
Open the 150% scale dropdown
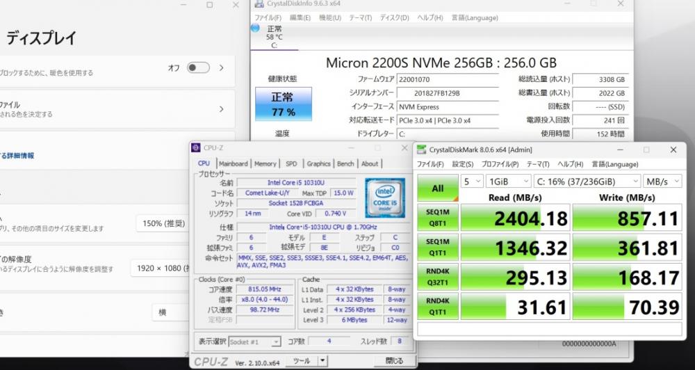[x=163, y=223]
